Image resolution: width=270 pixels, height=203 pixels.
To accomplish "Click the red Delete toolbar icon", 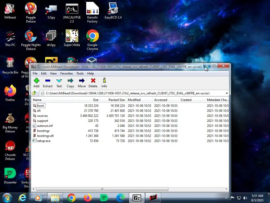I will coord(93,83).
